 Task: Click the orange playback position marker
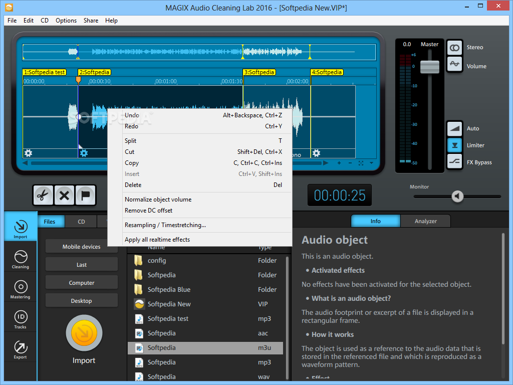click(78, 80)
